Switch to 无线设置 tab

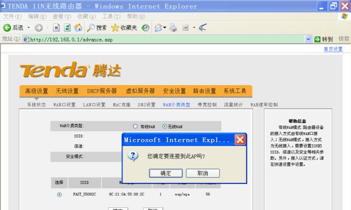point(67,91)
